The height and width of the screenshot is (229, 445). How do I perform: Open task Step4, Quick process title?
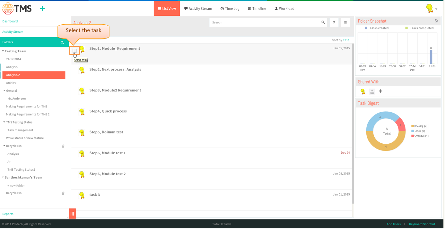point(108,111)
